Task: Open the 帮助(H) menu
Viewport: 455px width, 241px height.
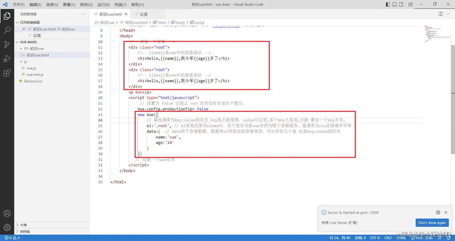Action: coord(138,5)
